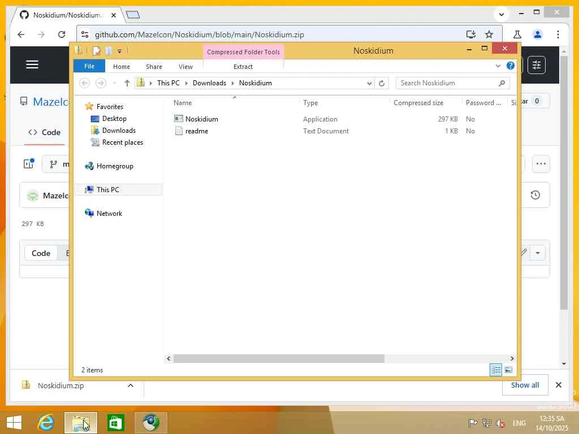This screenshot has width=579, height=434.
Task: Click the Explorer Back arrow button
Action: 85,83
